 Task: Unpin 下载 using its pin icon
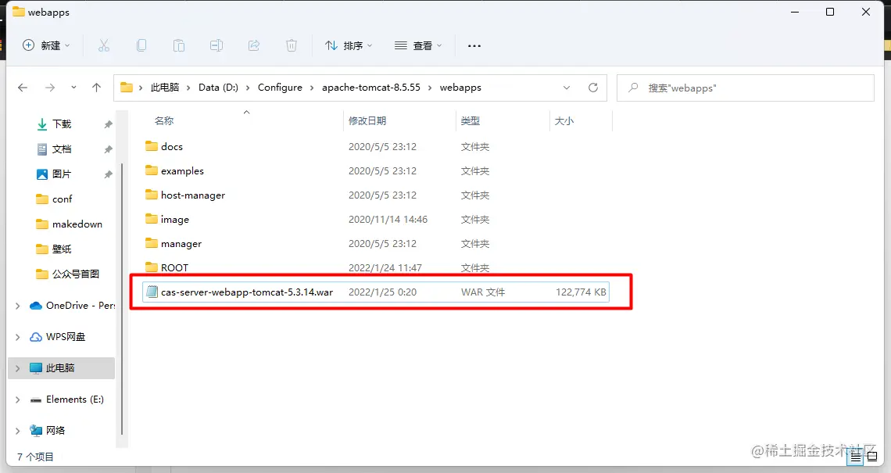point(108,124)
